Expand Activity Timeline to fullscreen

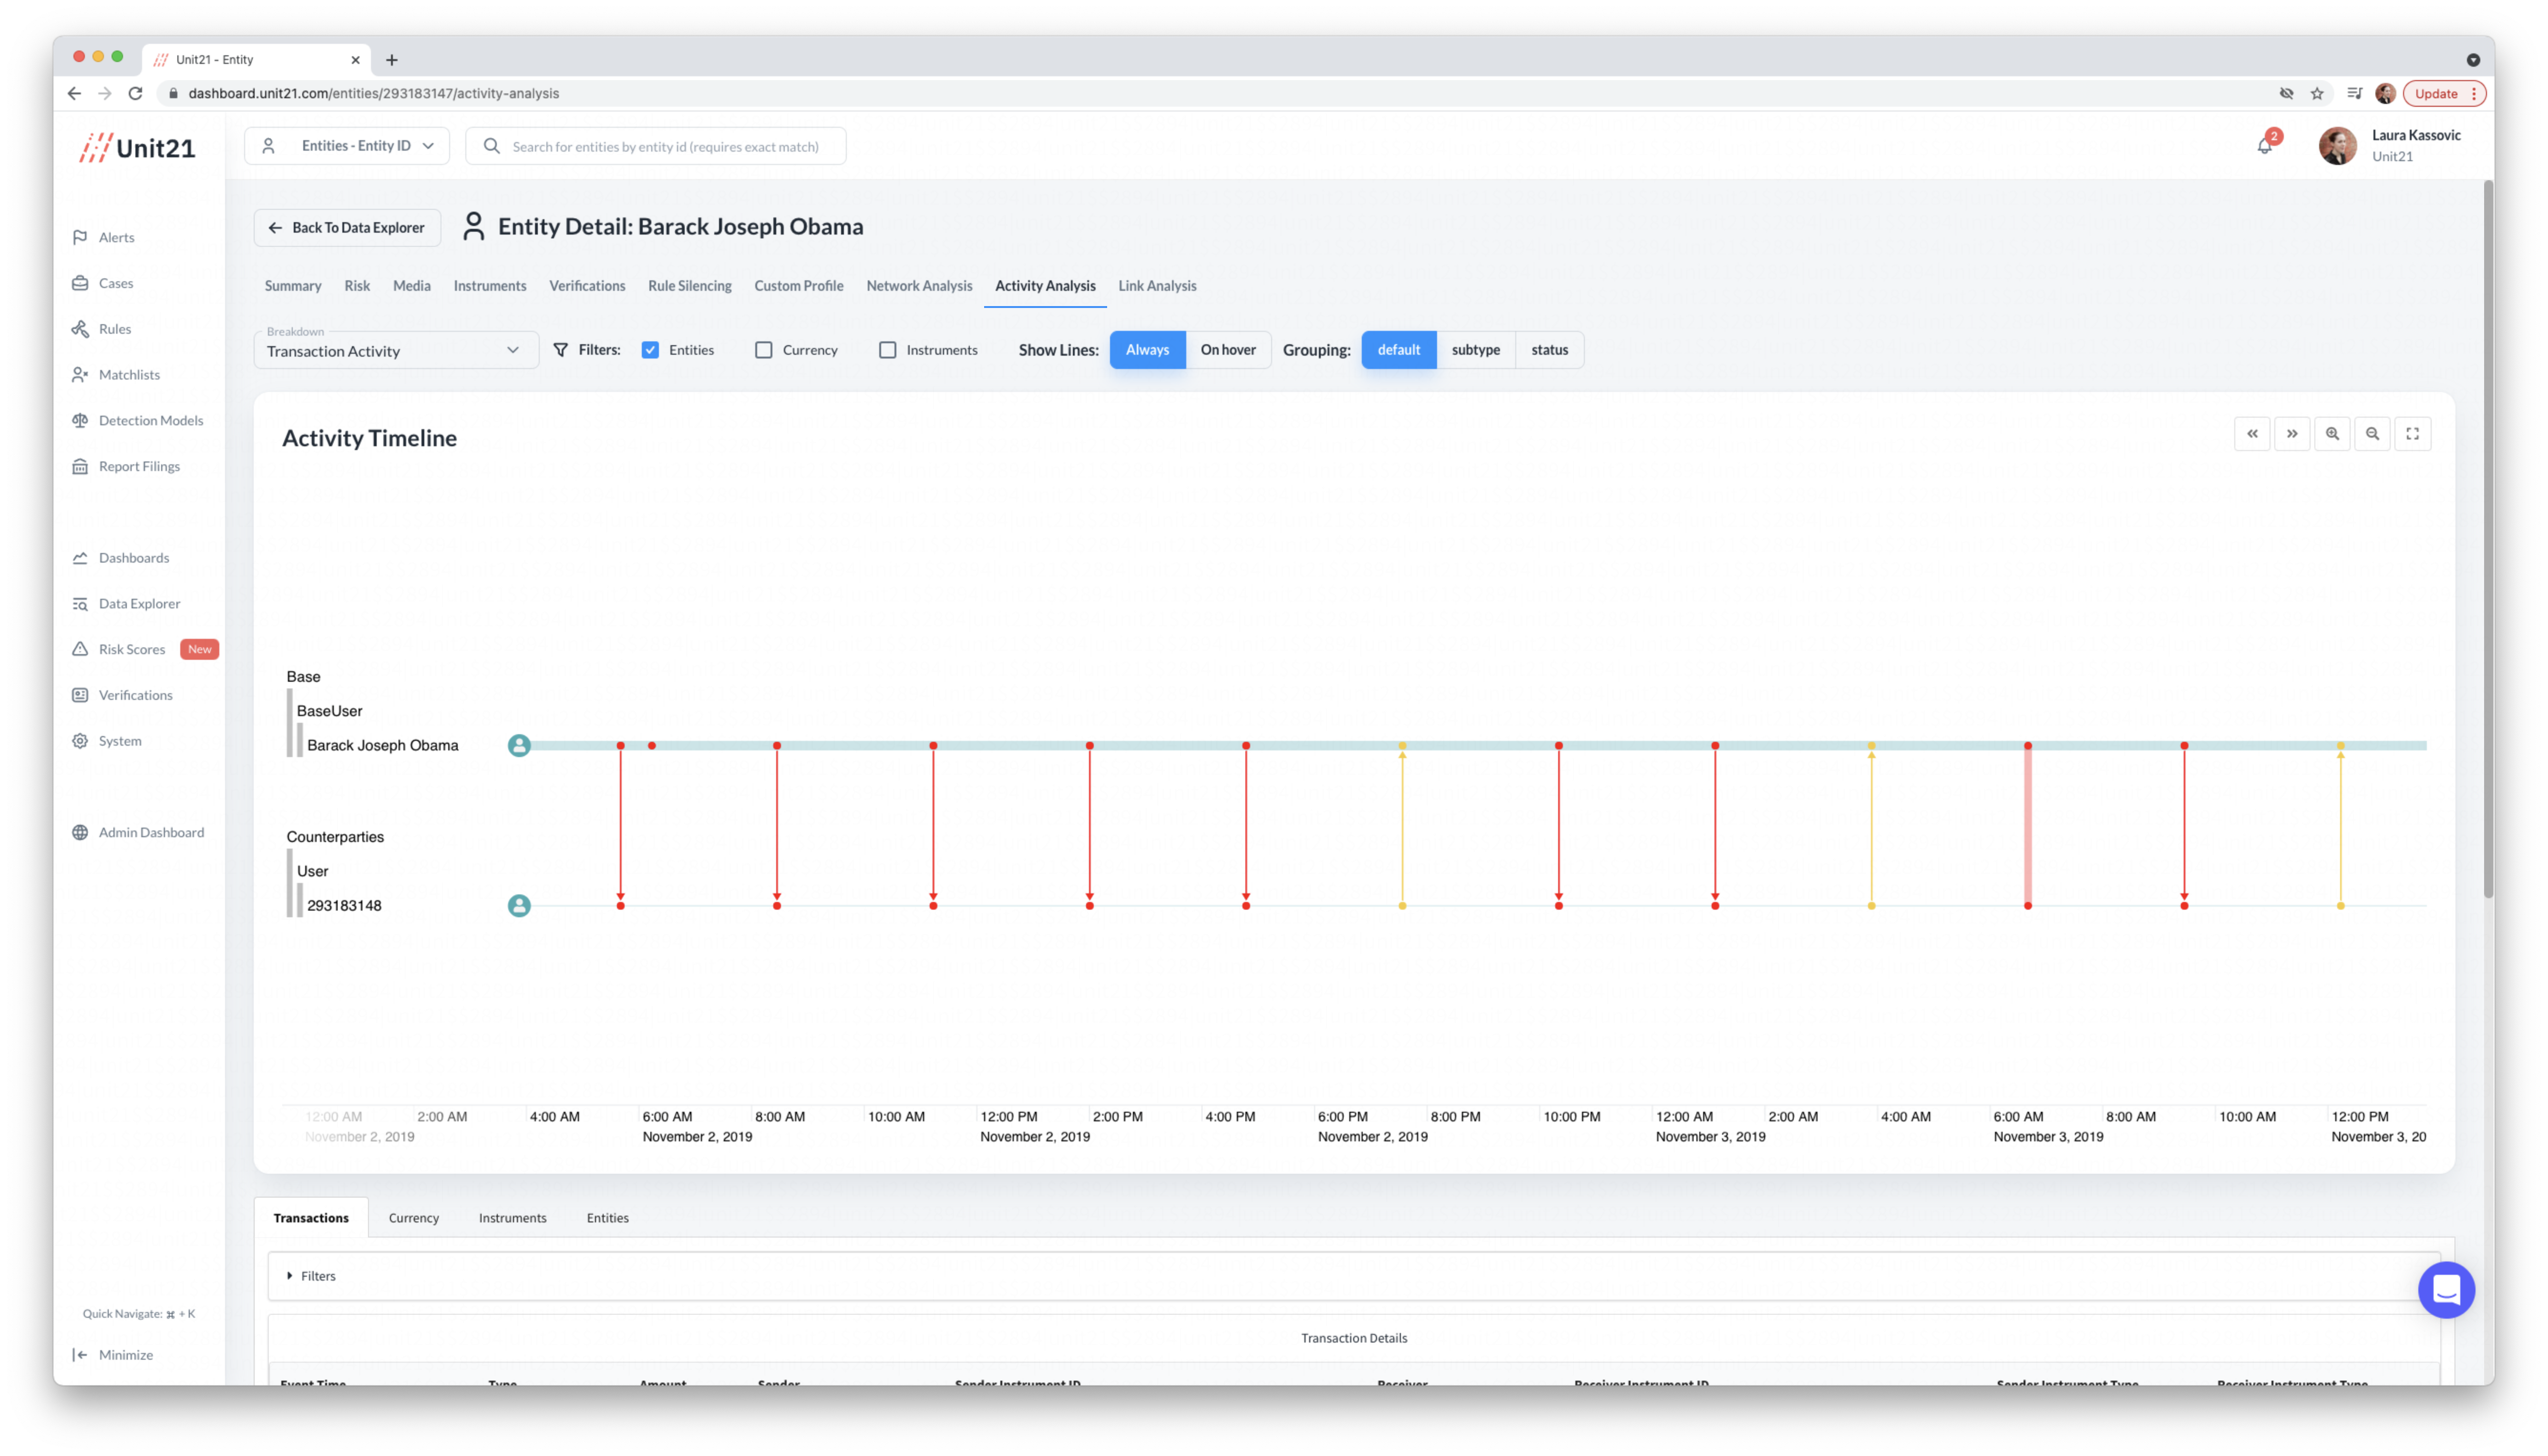[2412, 434]
